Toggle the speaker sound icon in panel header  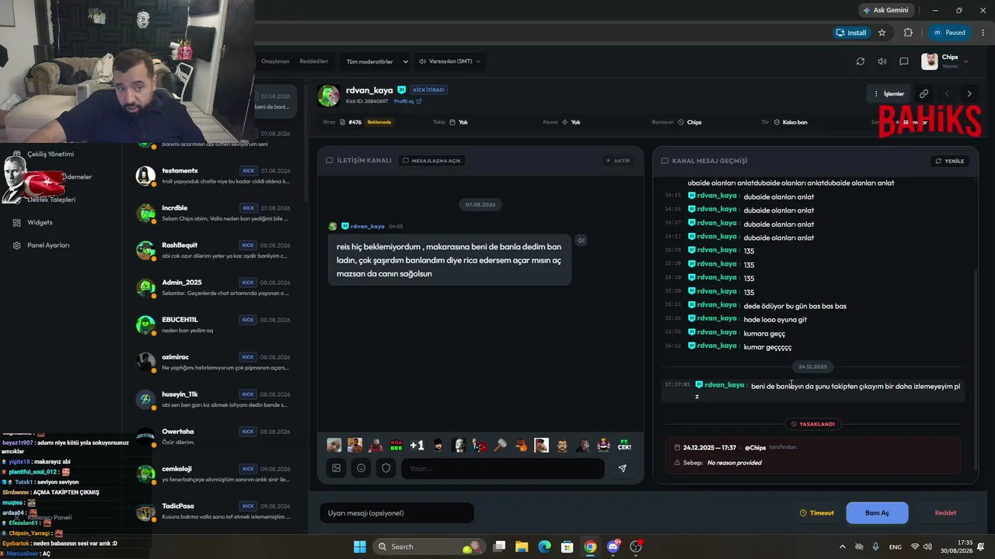882,61
